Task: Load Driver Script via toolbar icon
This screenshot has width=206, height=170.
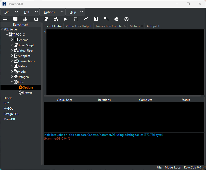Action: click(46, 19)
